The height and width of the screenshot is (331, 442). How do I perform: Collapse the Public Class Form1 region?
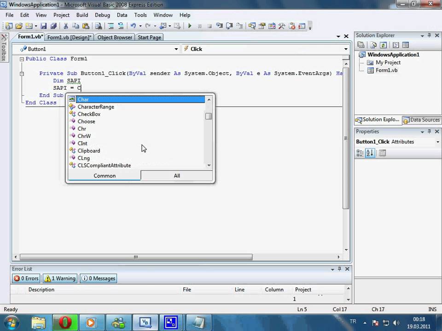click(x=22, y=59)
